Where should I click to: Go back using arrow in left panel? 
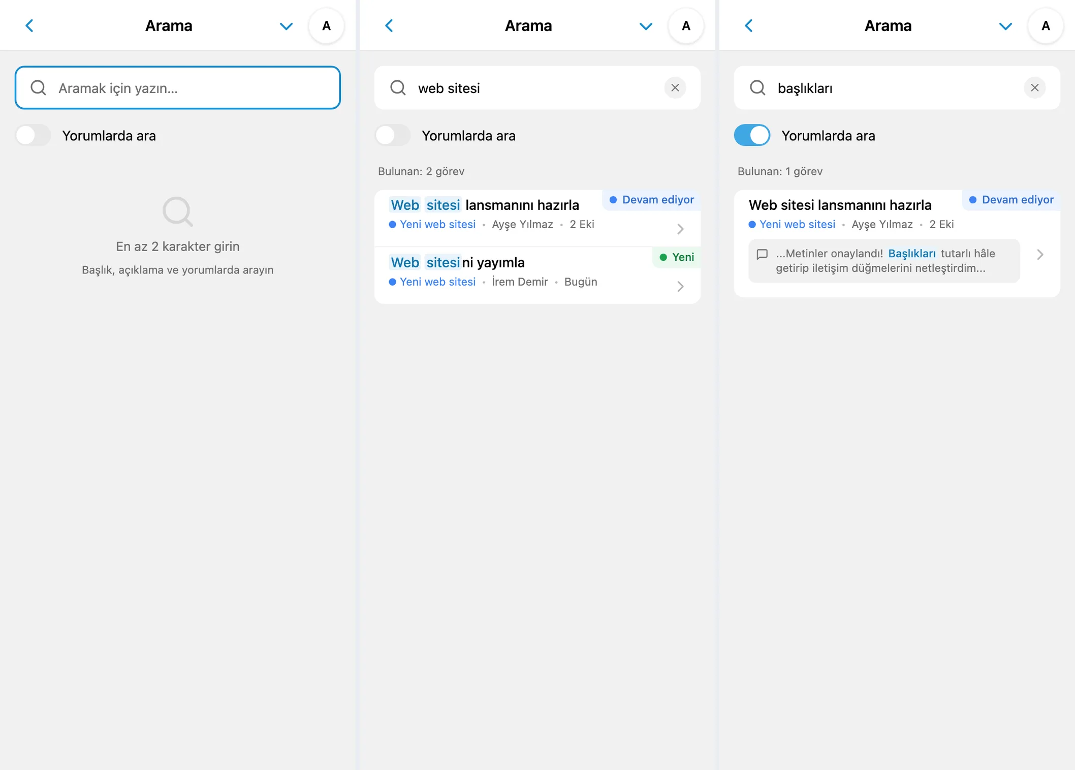pos(29,26)
